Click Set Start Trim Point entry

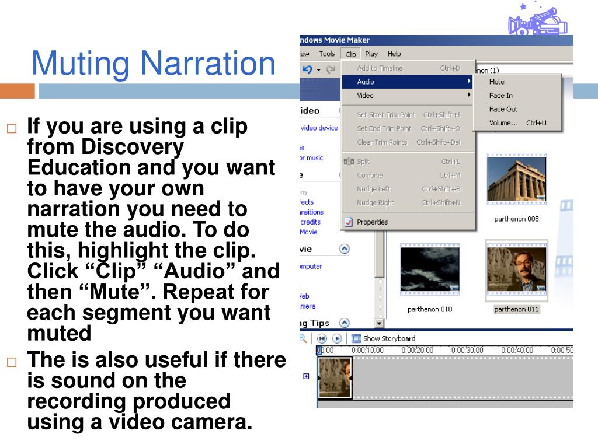point(407,115)
